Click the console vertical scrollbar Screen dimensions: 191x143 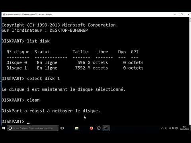(x=190, y=71)
